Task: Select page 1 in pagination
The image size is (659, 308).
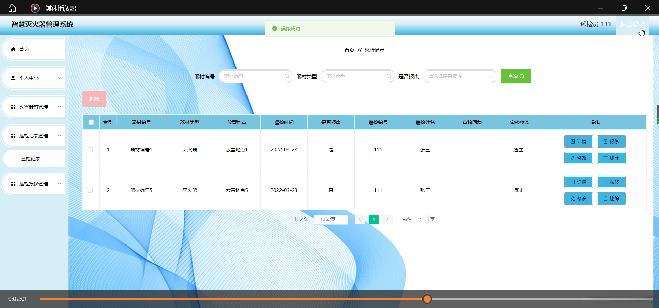Action: tap(374, 219)
